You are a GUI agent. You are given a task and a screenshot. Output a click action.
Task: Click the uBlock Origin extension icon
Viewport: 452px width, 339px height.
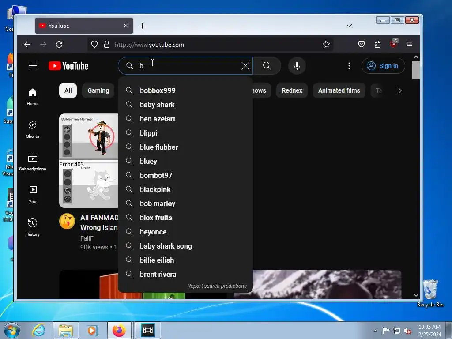[x=394, y=44]
